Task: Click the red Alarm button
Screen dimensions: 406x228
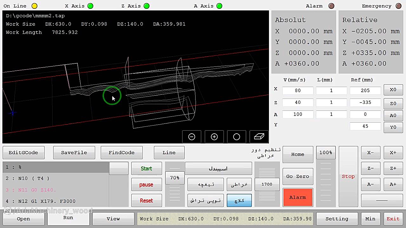Action: (x=298, y=197)
